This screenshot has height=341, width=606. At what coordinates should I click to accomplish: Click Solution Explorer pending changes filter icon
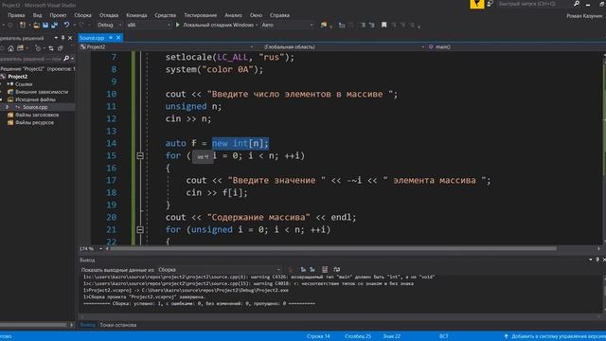38,48
